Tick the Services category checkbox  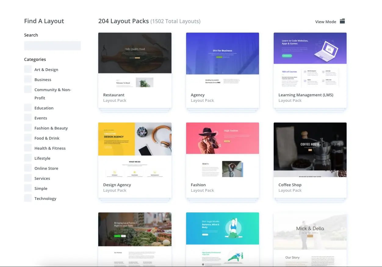[28, 178]
